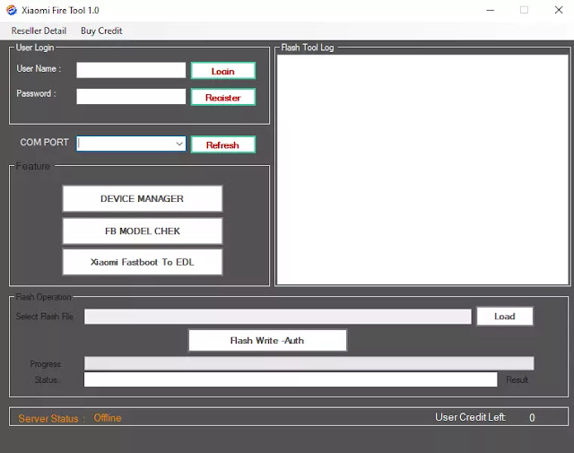Focus the Password input field

point(131,96)
